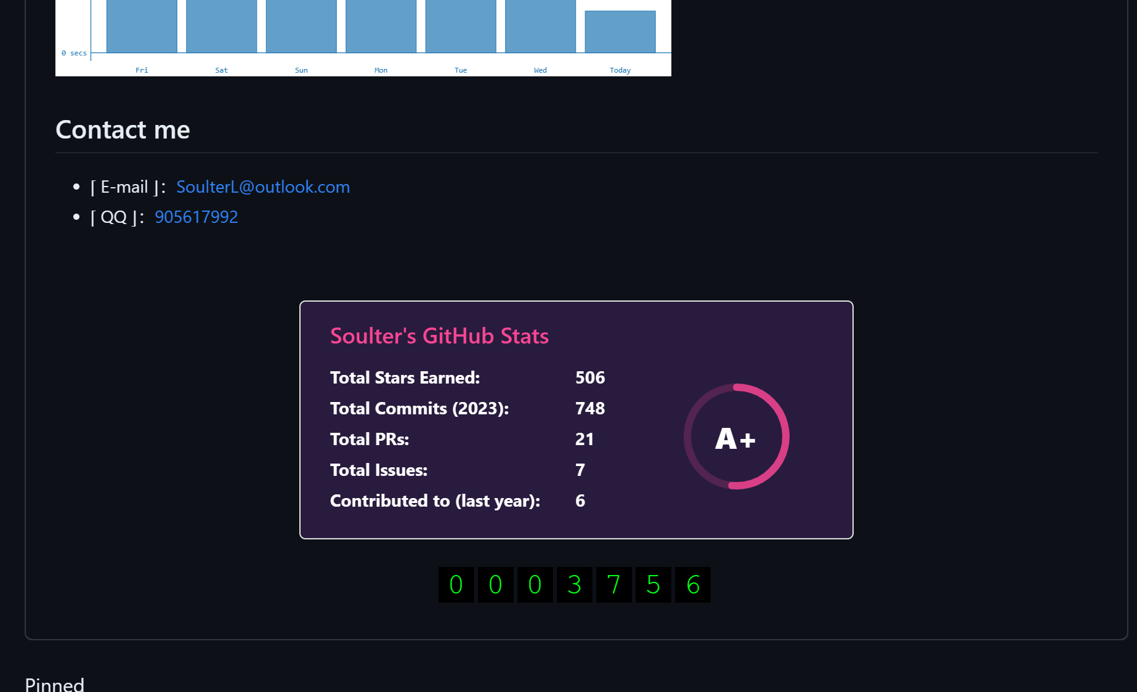
Task: Click the Monday bar of the activity chart
Action: coord(381,26)
